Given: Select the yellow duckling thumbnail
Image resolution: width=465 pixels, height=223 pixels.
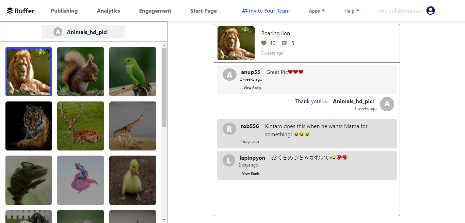Looking at the screenshot, I should [133, 180].
